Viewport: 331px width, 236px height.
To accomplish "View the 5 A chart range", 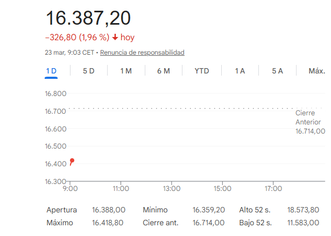I will [277, 71].
